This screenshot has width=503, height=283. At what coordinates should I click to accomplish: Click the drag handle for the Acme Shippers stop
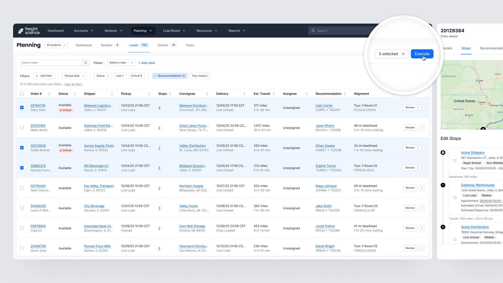click(x=455, y=160)
